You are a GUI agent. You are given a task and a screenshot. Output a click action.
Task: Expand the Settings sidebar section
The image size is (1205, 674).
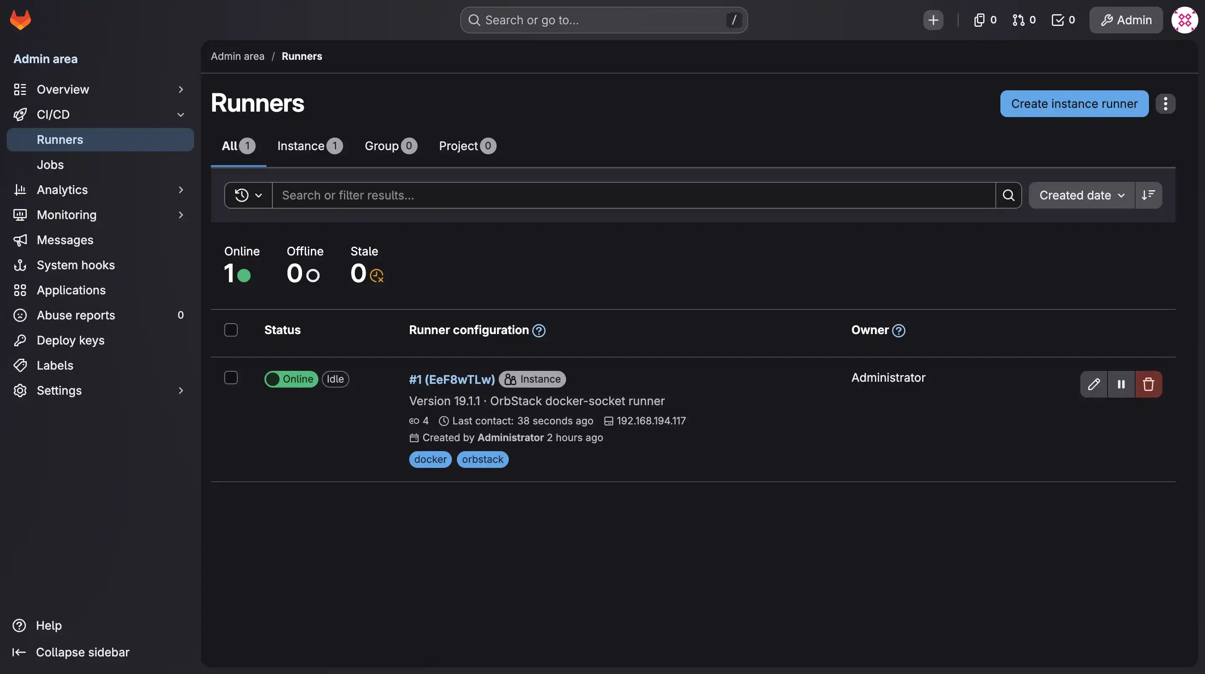pyautogui.click(x=100, y=391)
